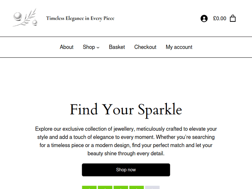Click the Find Your Sparkle heading

tap(126, 110)
